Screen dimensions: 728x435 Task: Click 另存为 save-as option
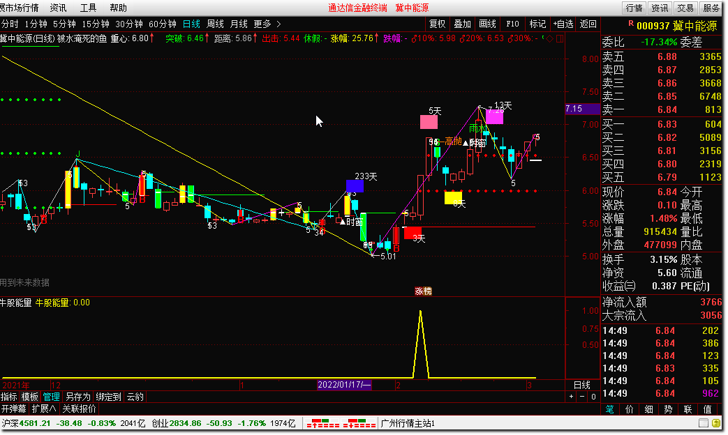tap(77, 397)
